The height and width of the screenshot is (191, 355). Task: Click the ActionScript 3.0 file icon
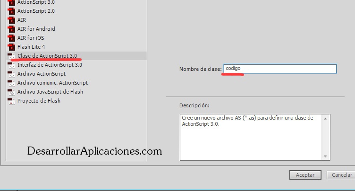(12, 3)
